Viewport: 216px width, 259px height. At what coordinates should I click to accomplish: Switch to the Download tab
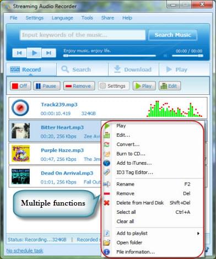click(133, 69)
